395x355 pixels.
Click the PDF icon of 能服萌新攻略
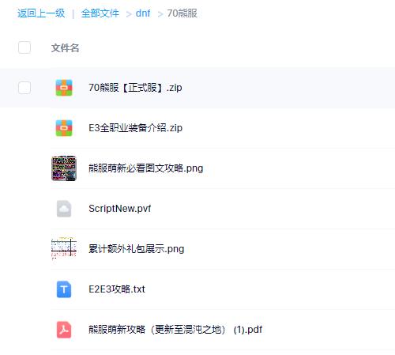(64, 330)
